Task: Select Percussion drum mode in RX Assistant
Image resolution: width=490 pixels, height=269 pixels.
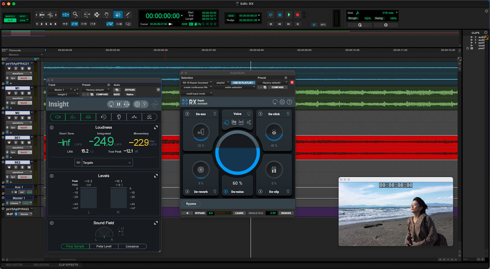Action: [241, 123]
